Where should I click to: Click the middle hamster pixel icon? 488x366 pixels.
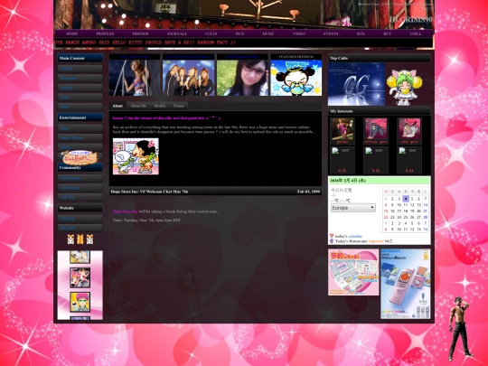[x=80, y=239]
